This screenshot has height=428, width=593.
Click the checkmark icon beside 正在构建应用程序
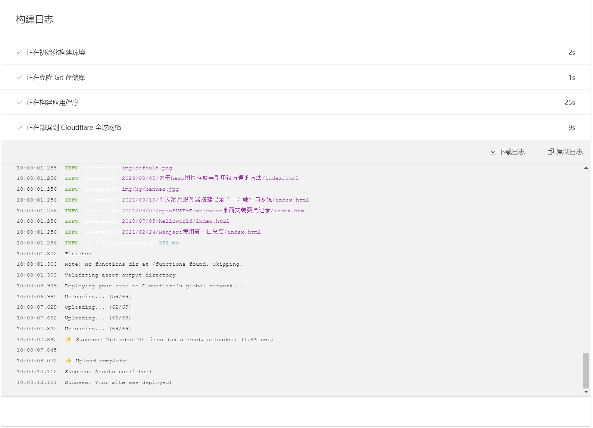point(19,103)
